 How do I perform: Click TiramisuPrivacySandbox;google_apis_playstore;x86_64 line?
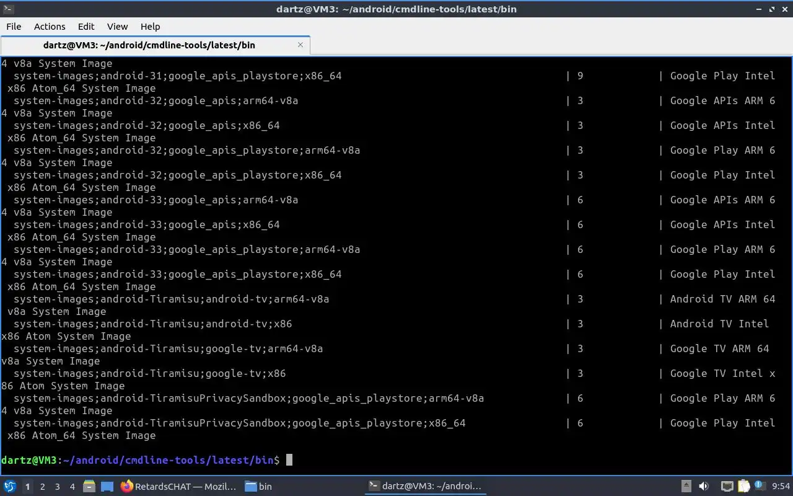click(x=239, y=423)
